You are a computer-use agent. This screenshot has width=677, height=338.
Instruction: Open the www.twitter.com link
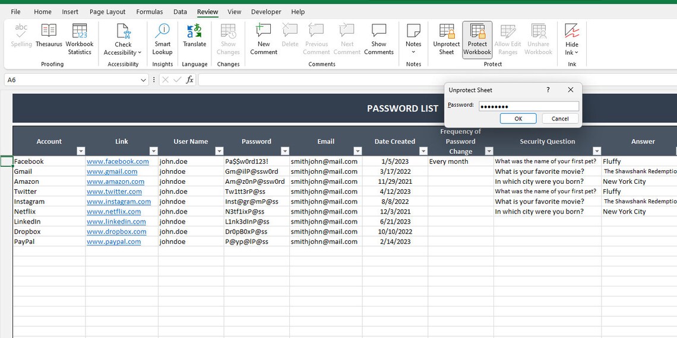[114, 192]
